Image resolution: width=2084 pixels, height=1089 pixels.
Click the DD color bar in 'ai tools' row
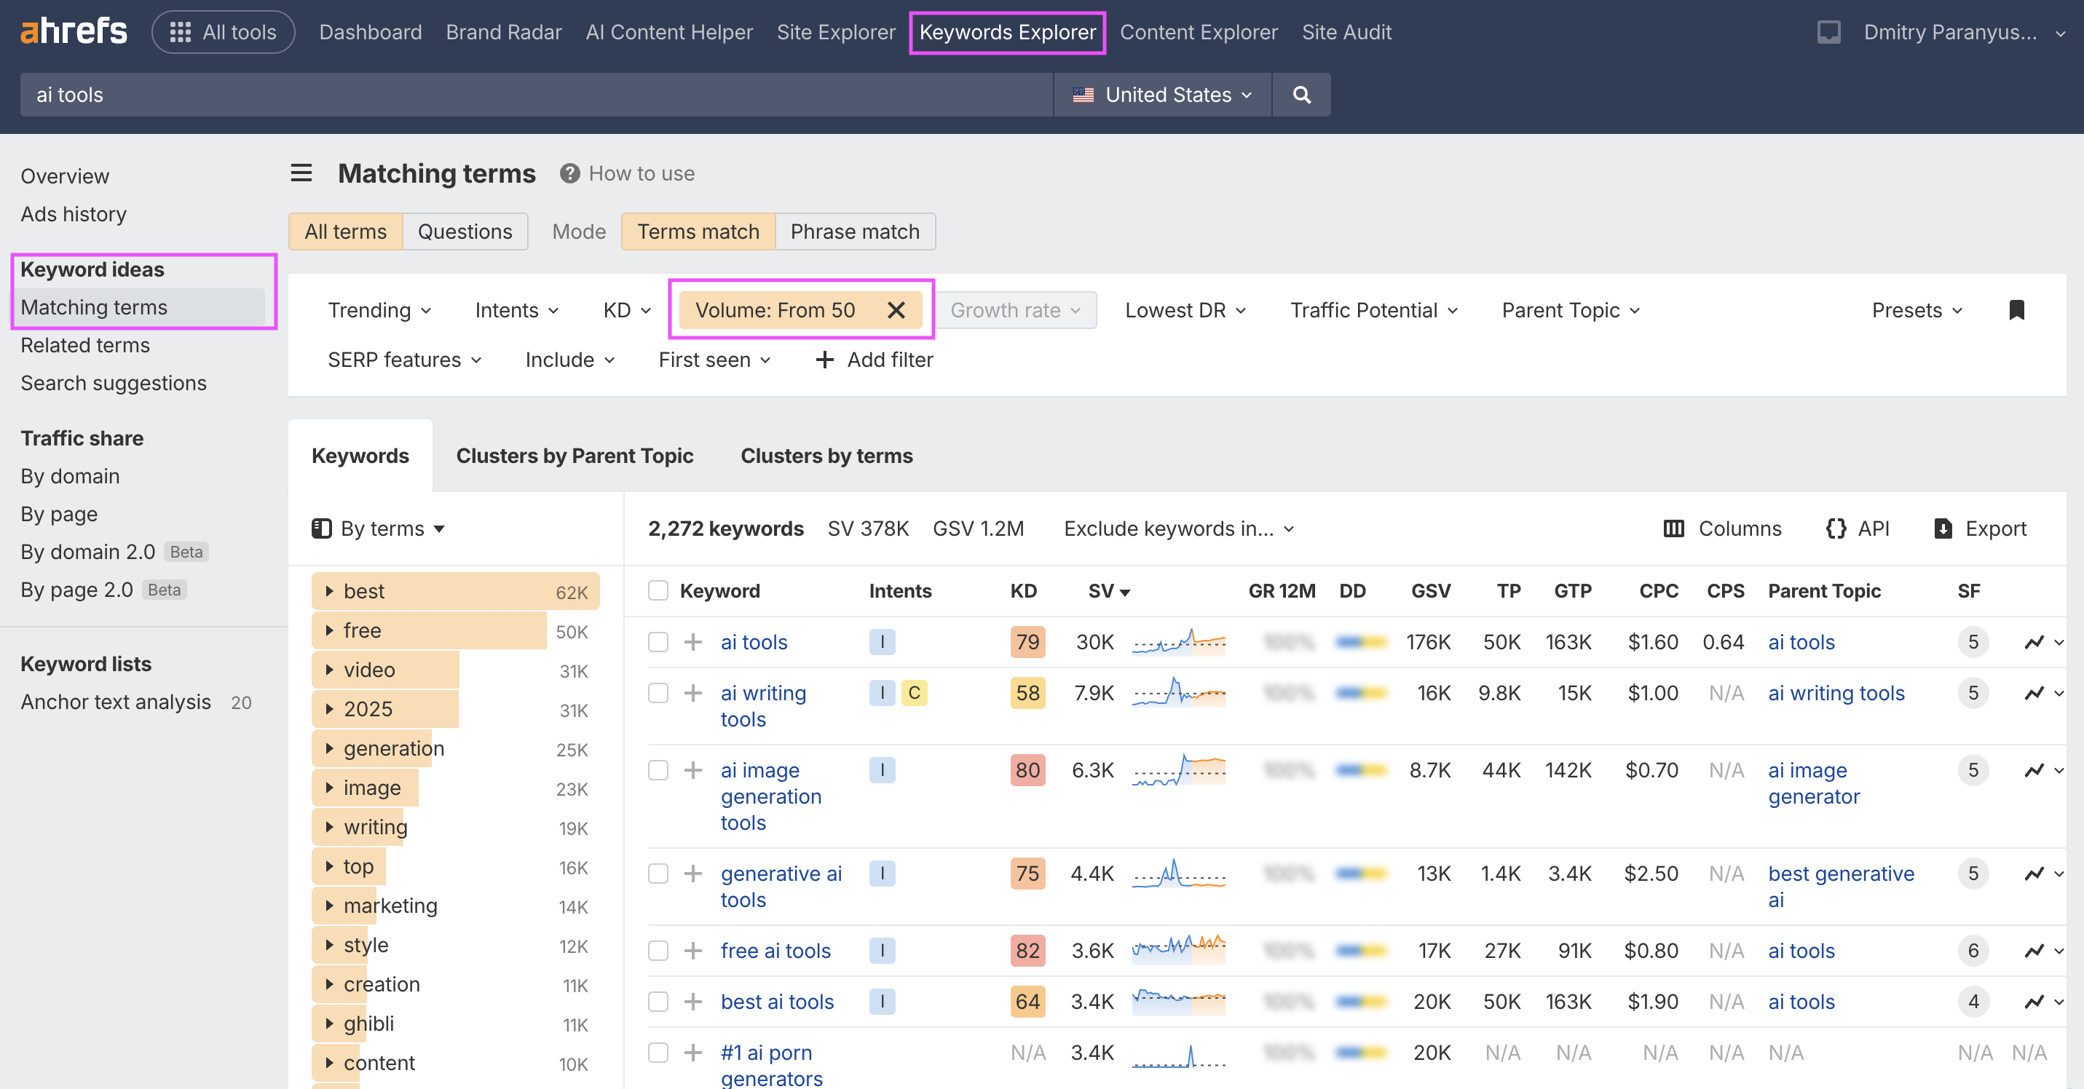click(x=1362, y=643)
